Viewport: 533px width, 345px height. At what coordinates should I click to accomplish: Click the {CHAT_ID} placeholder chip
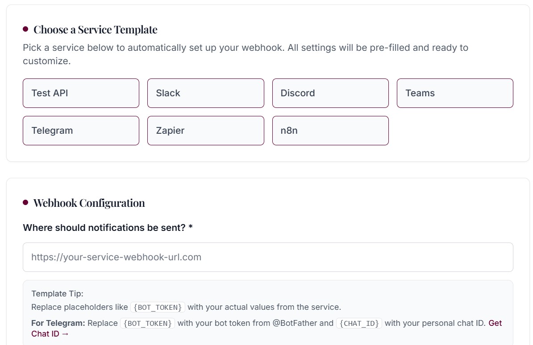(359, 323)
